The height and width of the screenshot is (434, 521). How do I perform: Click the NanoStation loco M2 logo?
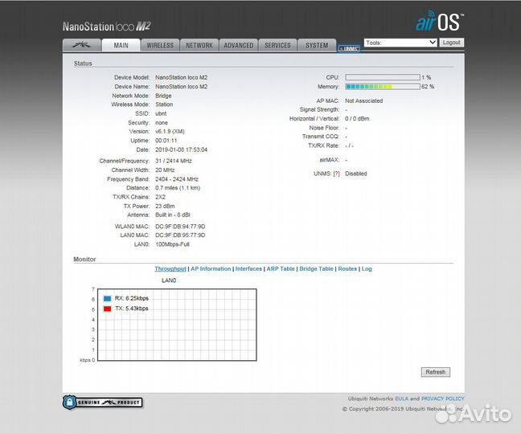(106, 25)
